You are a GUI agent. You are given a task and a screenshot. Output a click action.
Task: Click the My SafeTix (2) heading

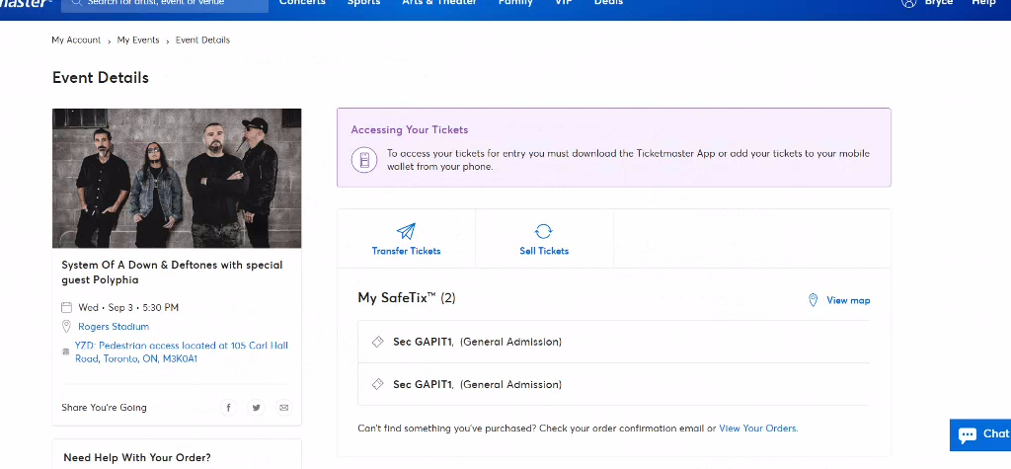click(x=407, y=297)
